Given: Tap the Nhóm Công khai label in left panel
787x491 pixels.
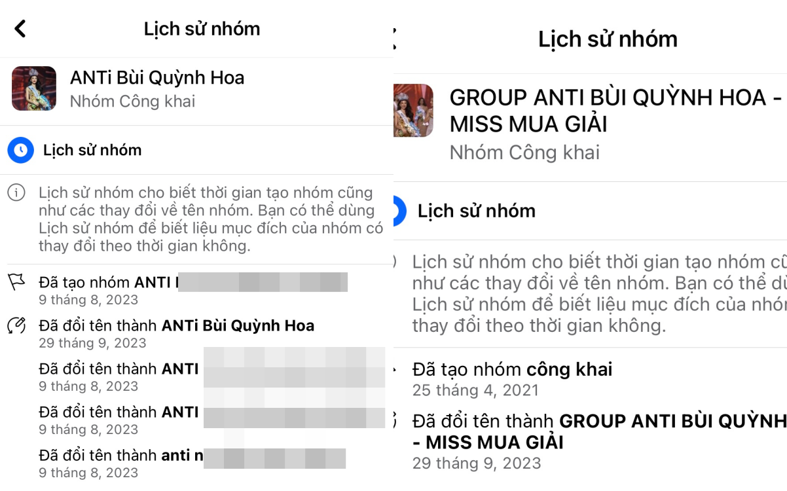Looking at the screenshot, I should [132, 101].
